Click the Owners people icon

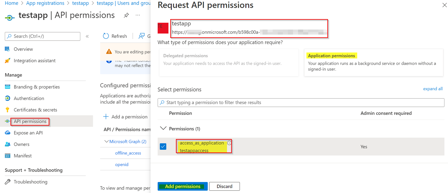[8, 144]
